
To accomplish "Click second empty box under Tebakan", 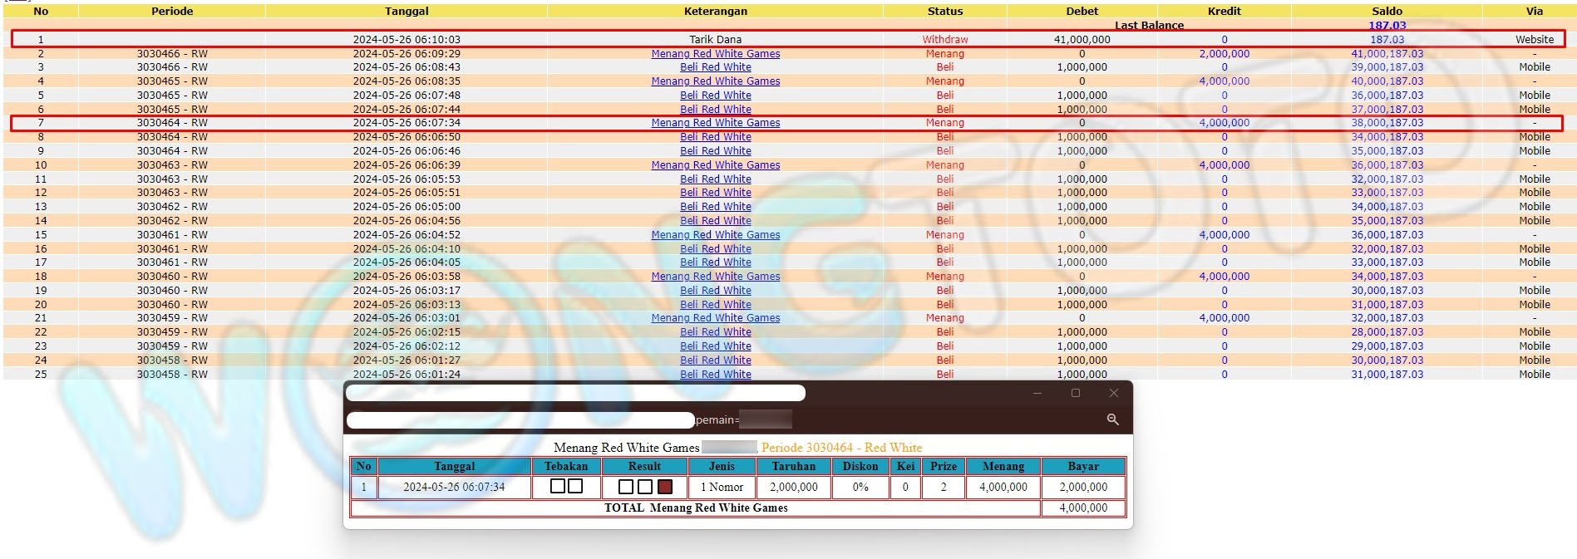I will pos(574,486).
